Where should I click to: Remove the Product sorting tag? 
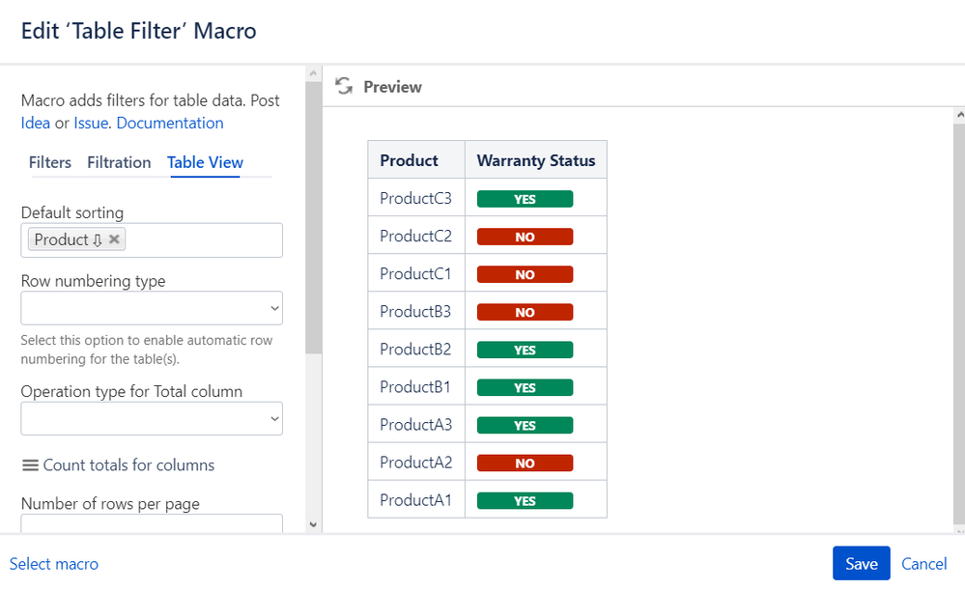pyautogui.click(x=114, y=239)
